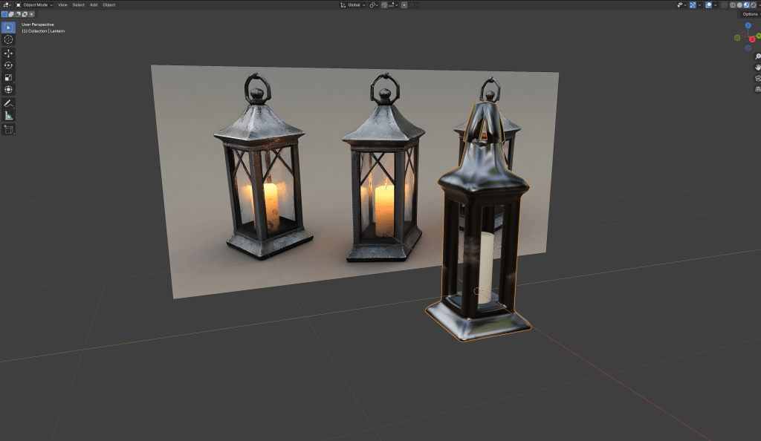This screenshot has height=441, width=761.
Task: Open Global transform orientation dropdown
Action: point(353,4)
